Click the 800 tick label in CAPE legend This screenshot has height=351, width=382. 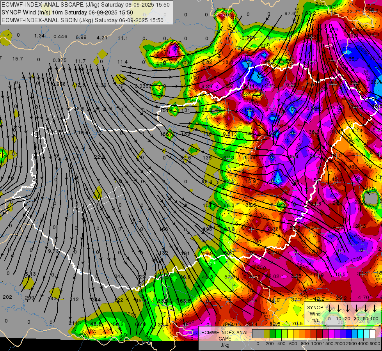[305, 344]
